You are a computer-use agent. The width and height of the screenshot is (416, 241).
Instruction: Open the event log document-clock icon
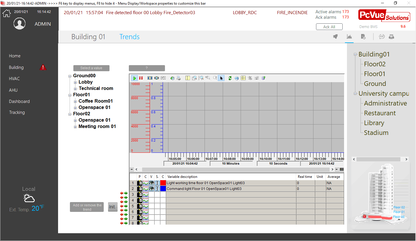coord(363,37)
